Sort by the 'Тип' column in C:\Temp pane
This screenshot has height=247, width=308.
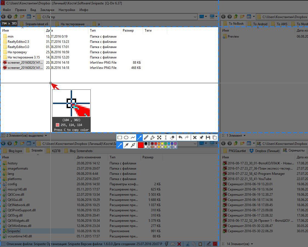pyautogui.click(x=104, y=30)
